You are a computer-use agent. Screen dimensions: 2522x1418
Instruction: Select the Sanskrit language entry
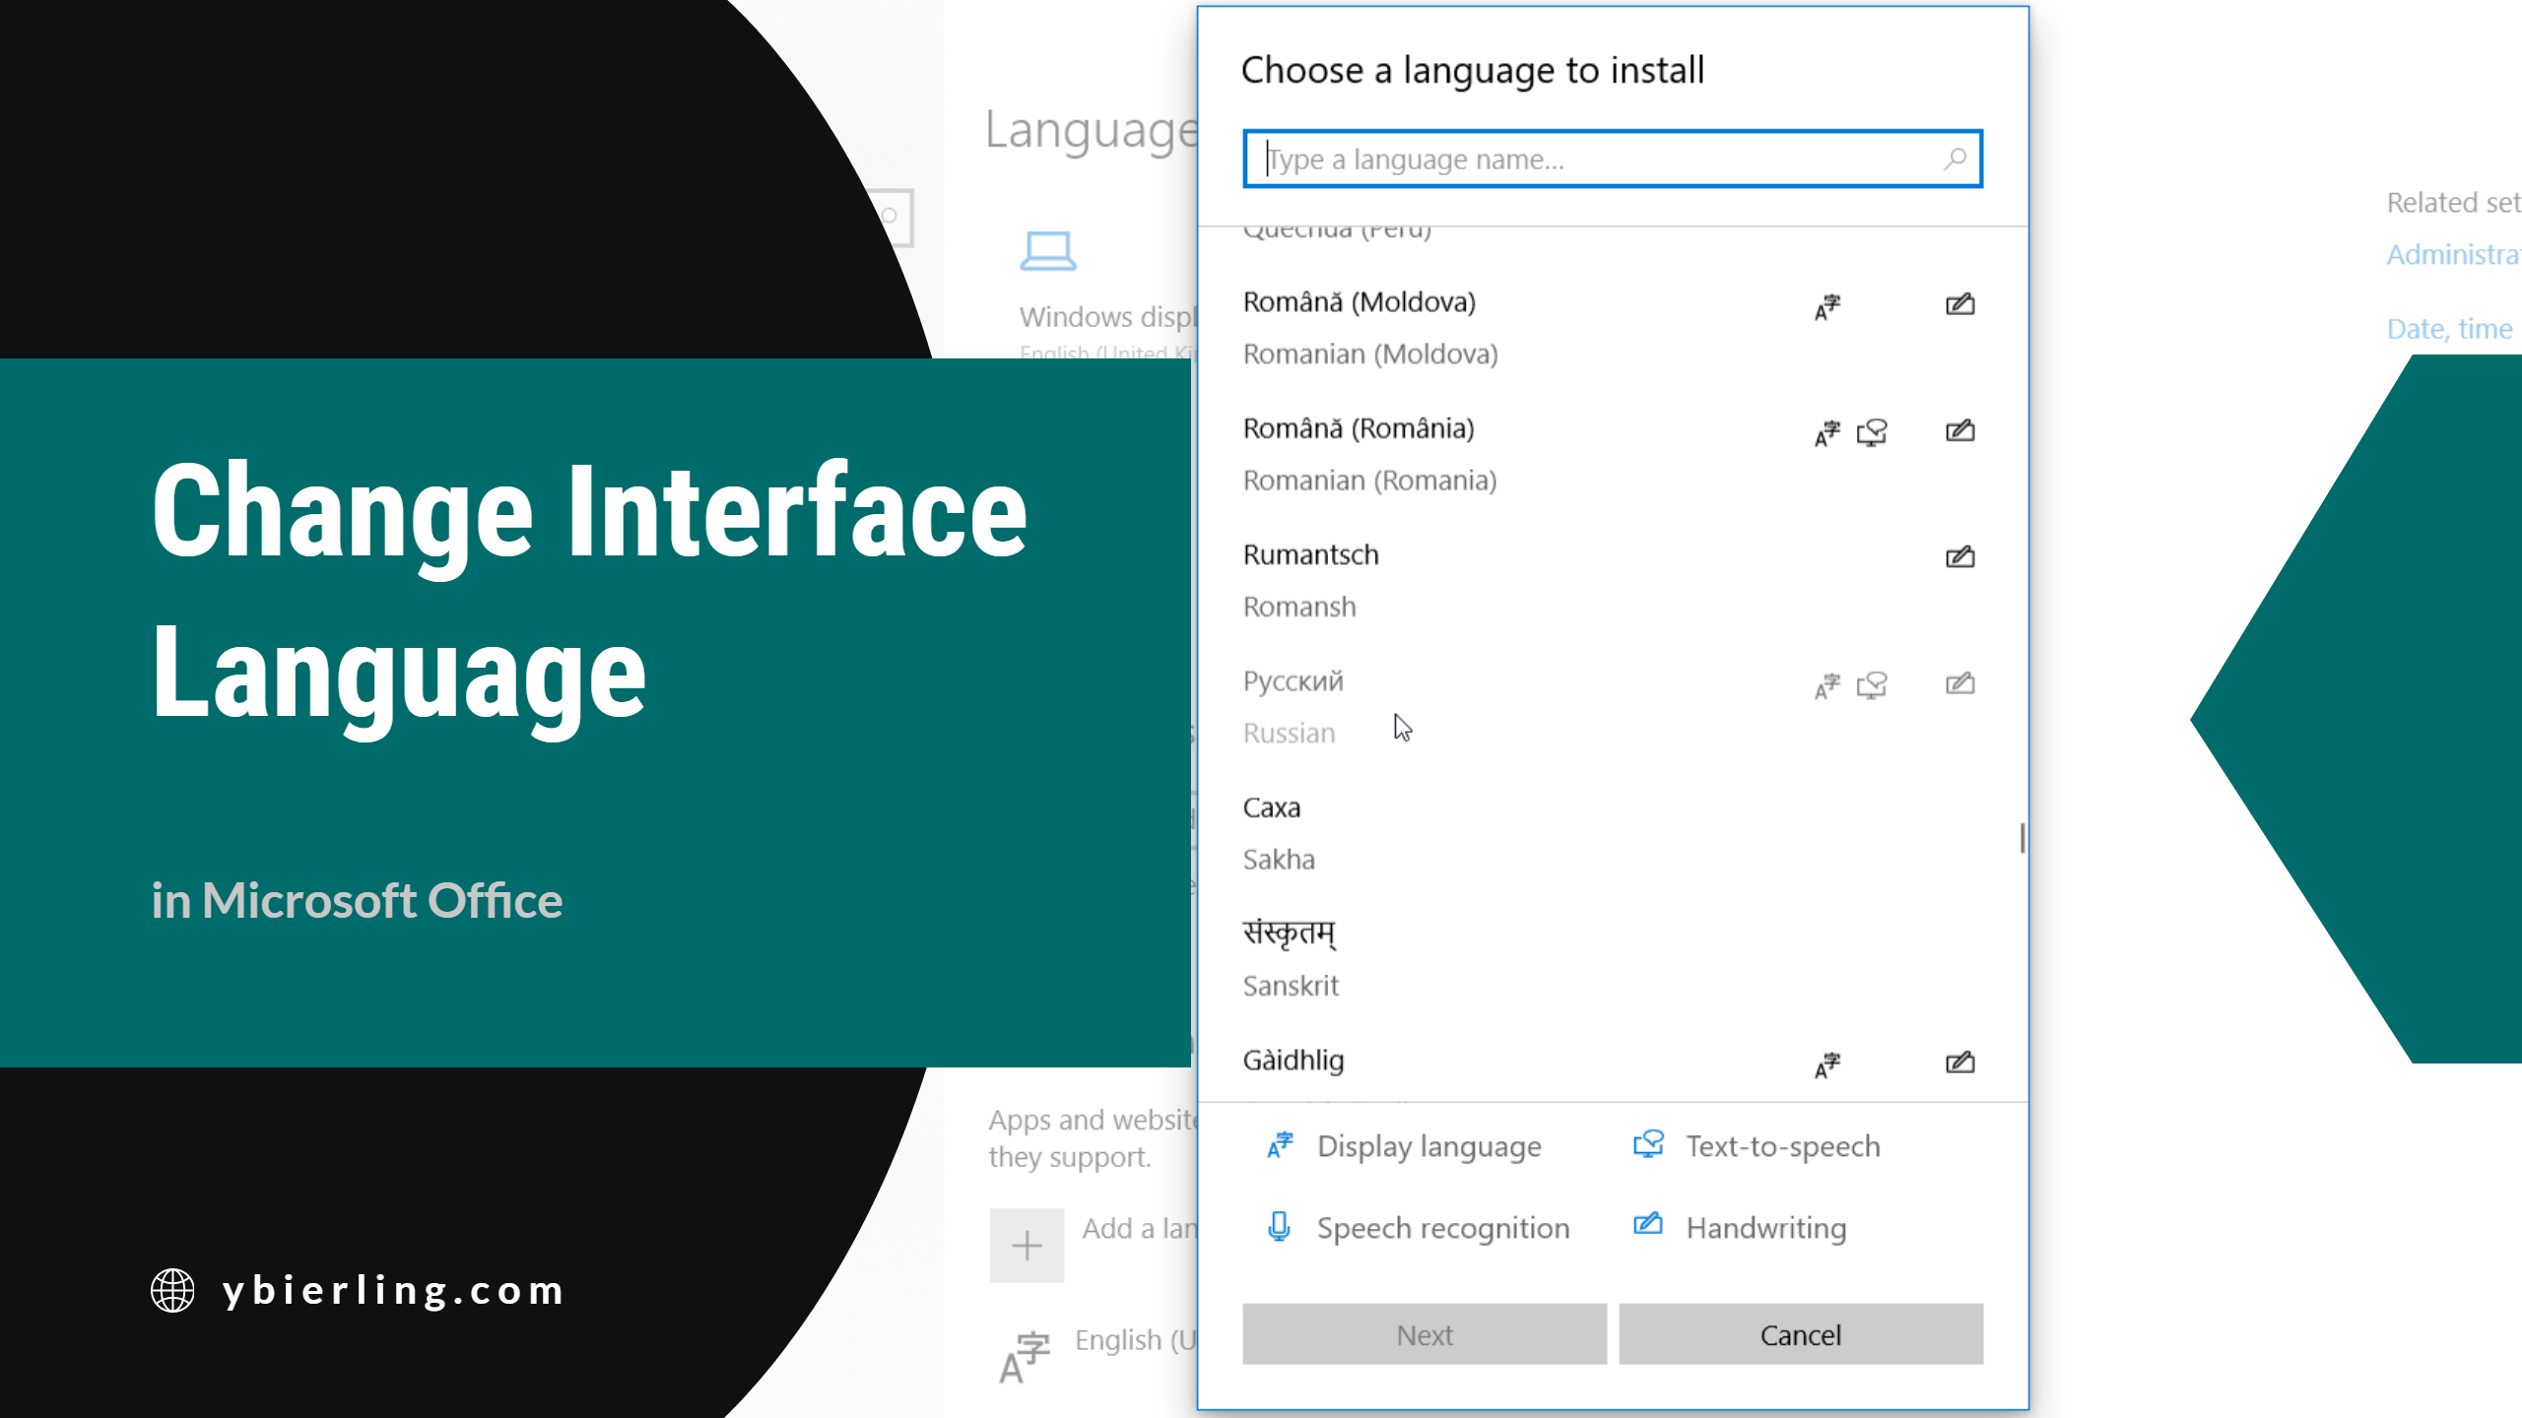1613,959
